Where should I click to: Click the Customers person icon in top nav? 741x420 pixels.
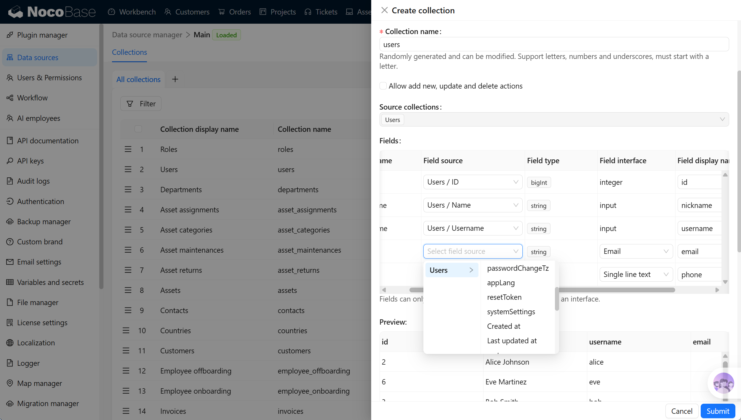click(x=168, y=12)
